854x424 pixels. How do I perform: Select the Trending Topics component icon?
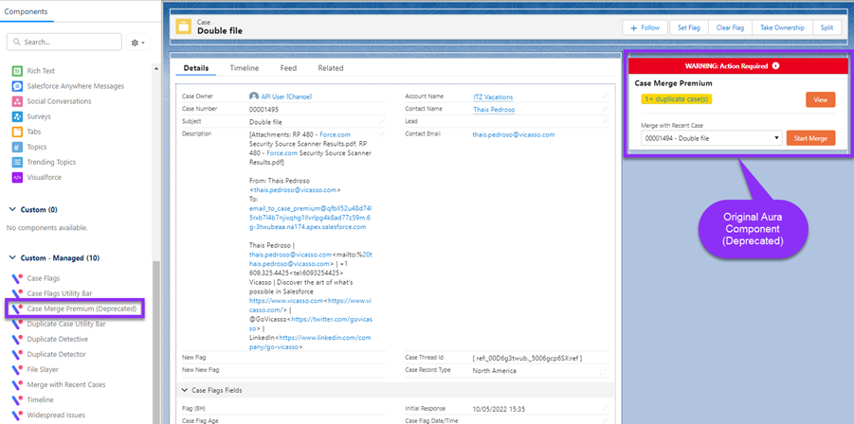point(17,162)
